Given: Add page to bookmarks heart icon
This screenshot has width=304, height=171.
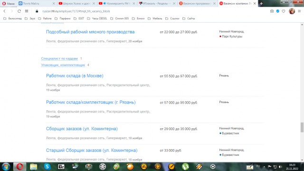Looking at the screenshot, I should [x=284, y=11].
